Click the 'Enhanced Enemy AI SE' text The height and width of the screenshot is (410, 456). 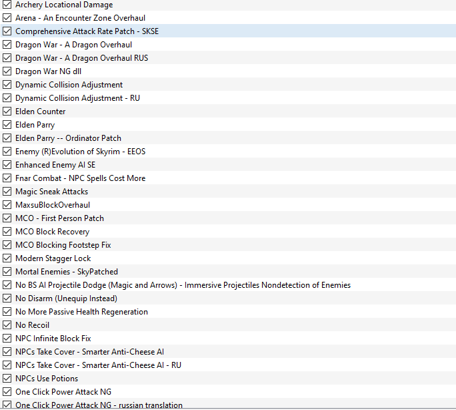(55, 165)
